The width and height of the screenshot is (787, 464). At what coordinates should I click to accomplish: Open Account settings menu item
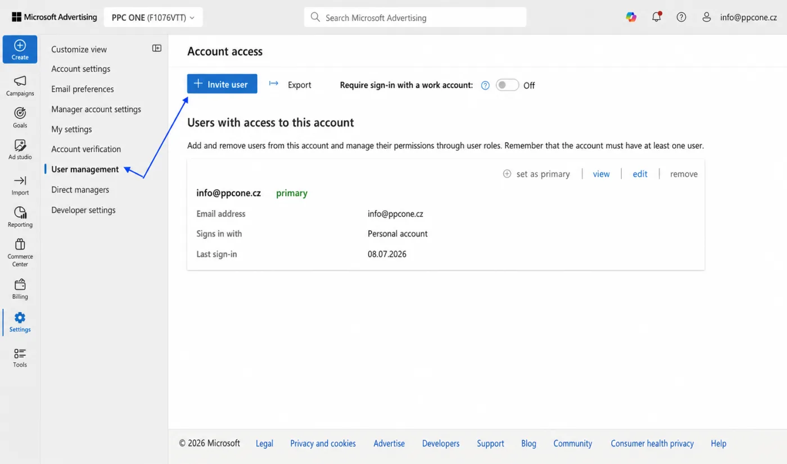[80, 69]
